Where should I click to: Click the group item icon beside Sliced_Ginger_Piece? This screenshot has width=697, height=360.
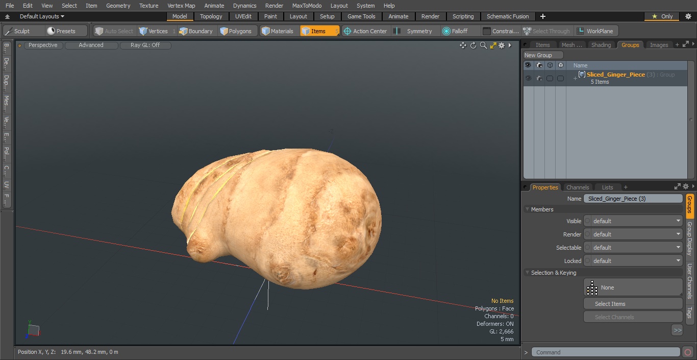click(582, 75)
